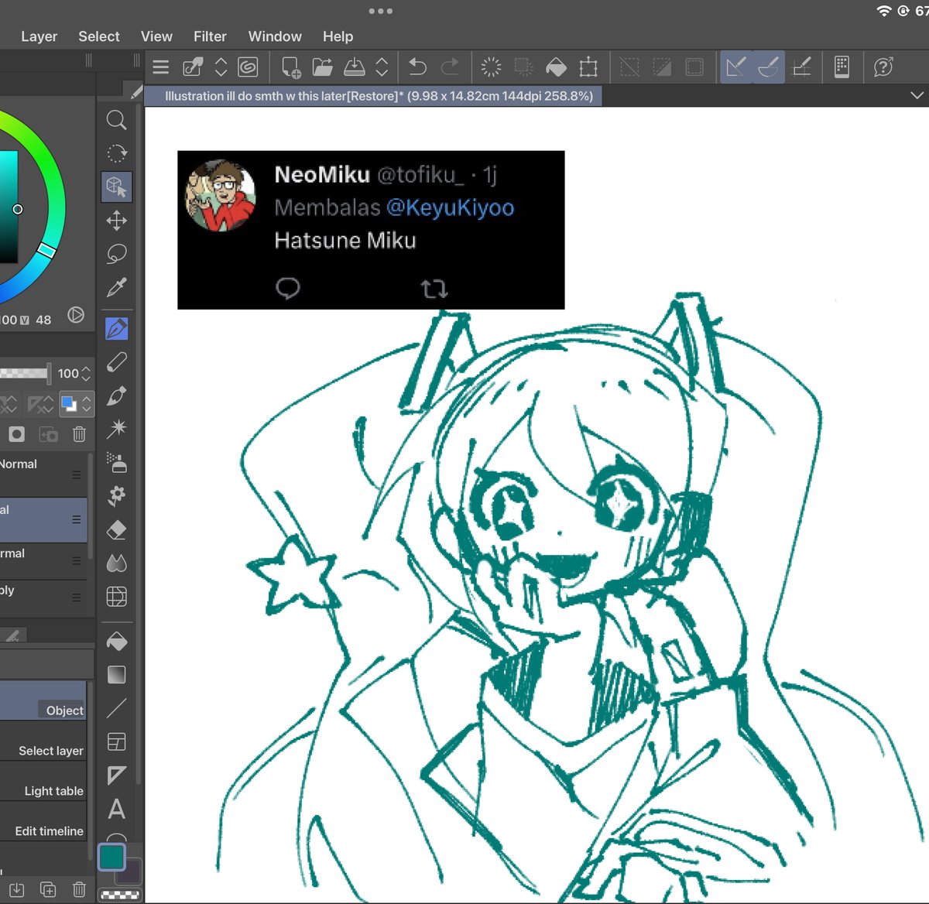
Task: Open the Select menu
Action: point(99,36)
